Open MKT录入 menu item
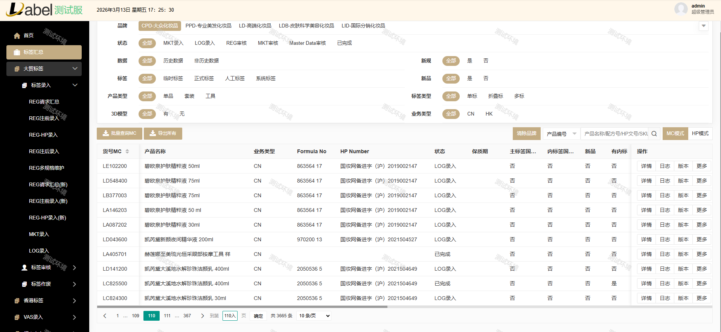This screenshot has width=721, height=332. point(39,234)
